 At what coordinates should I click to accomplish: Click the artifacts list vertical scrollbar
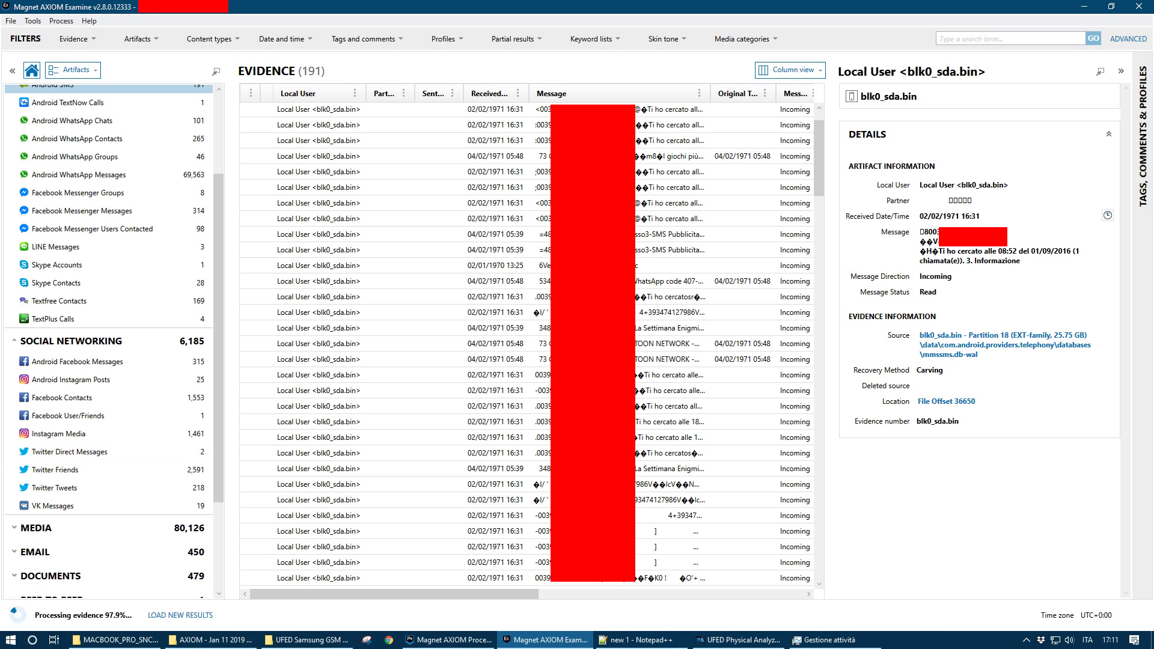pos(218,338)
